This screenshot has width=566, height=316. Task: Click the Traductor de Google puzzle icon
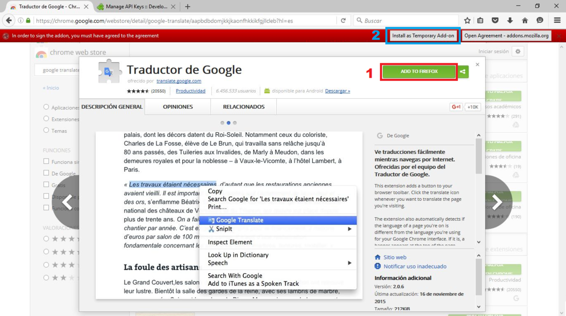(109, 71)
